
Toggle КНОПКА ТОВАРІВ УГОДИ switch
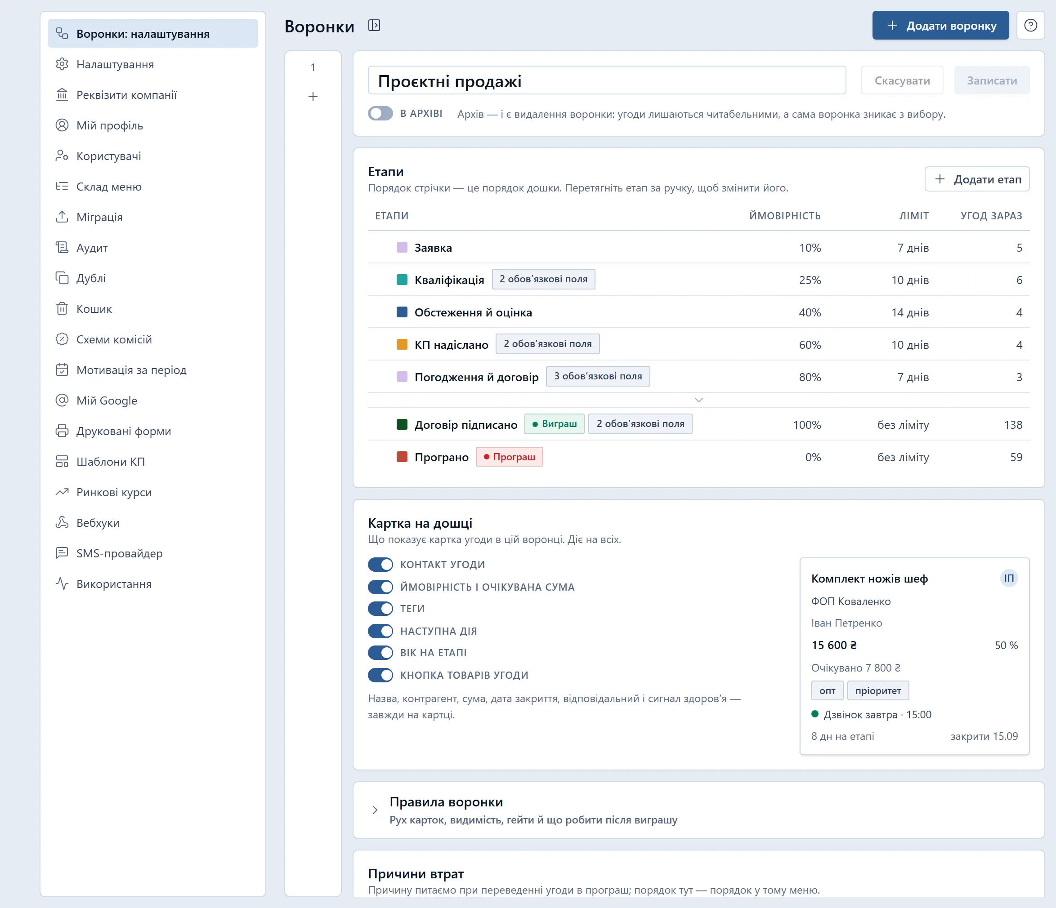(x=380, y=675)
